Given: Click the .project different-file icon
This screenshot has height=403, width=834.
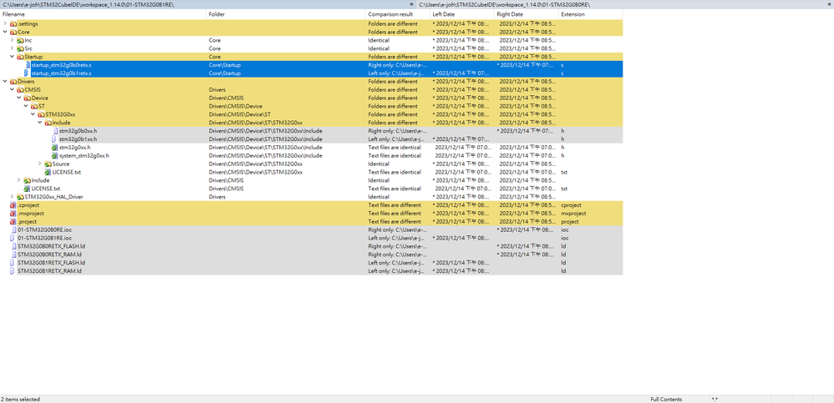Looking at the screenshot, I should (x=13, y=221).
